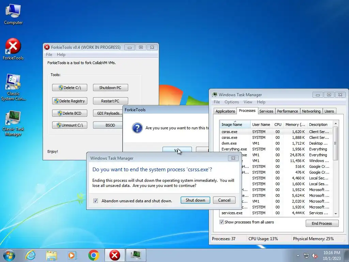Click the End Process button
349x262 pixels.
pos(322,223)
